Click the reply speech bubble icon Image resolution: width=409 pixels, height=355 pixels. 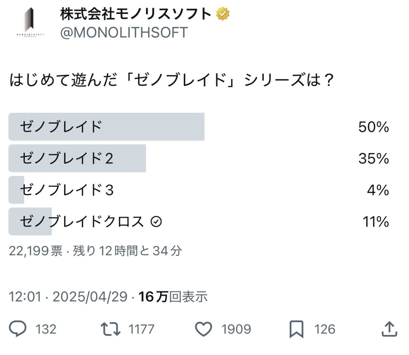click(18, 329)
